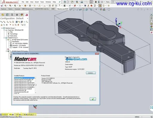Image resolution: width=153 pixels, height=118 pixels.
Task: Open the dropdown arrow beside the Print icon
Action: click(x=84, y=2)
